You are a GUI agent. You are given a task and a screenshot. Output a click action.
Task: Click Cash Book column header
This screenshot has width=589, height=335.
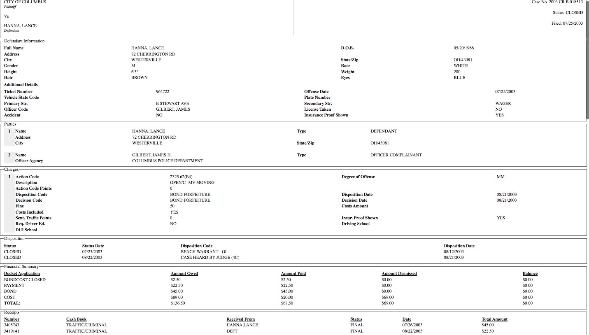[x=77, y=319]
